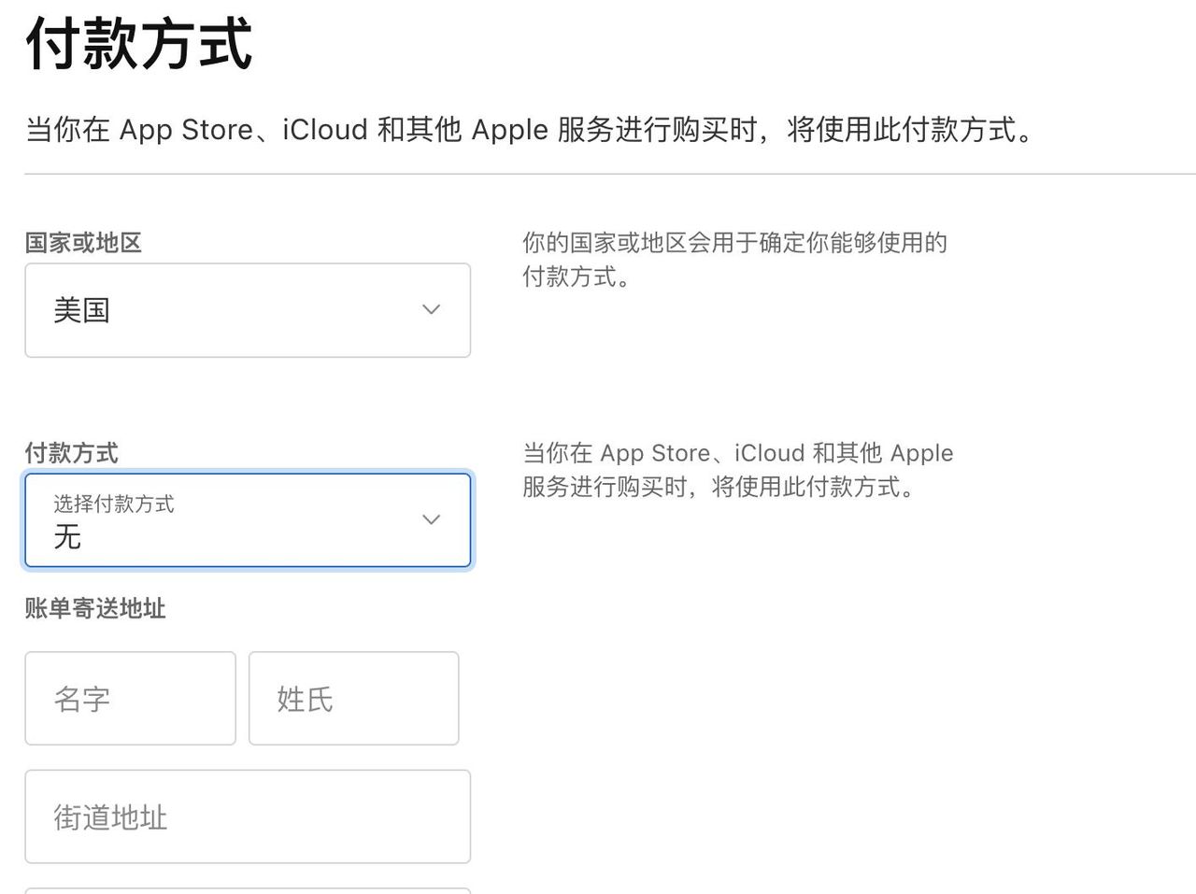Click the horizontal divider below the description
The height and width of the screenshot is (894, 1196).
pos(609,174)
